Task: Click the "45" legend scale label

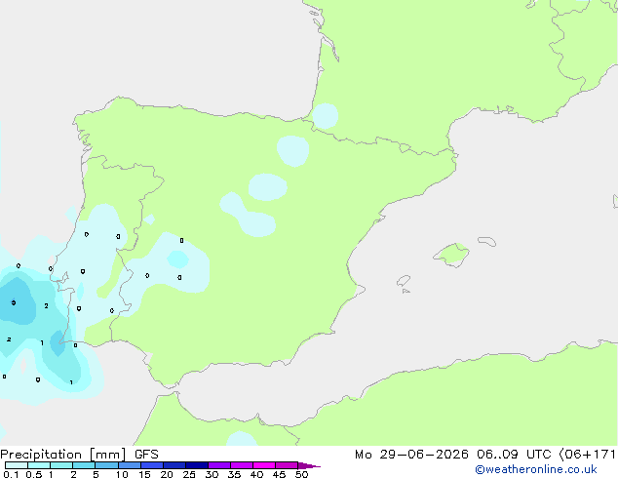Action: pyautogui.click(x=279, y=474)
